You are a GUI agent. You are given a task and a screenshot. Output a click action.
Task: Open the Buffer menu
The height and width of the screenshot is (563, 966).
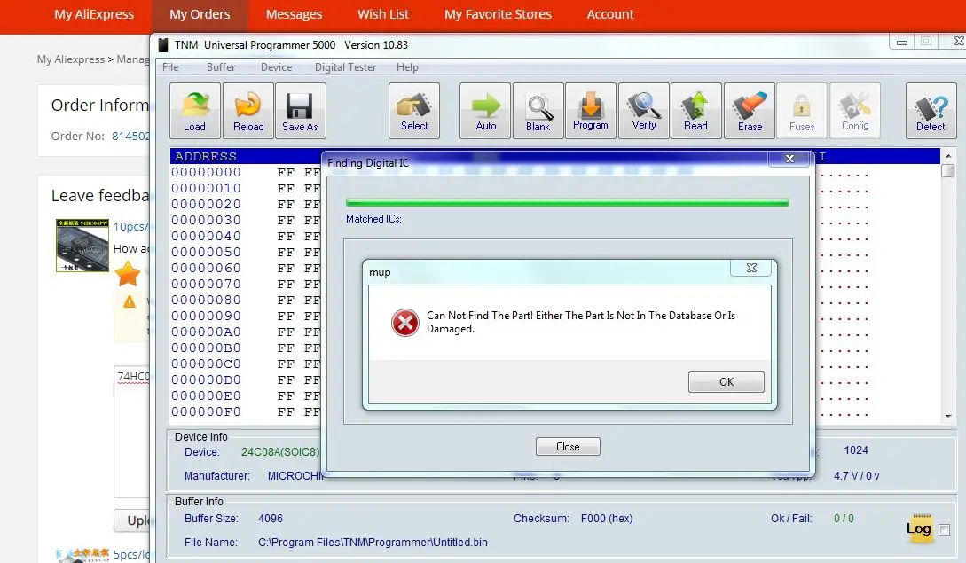[221, 67]
